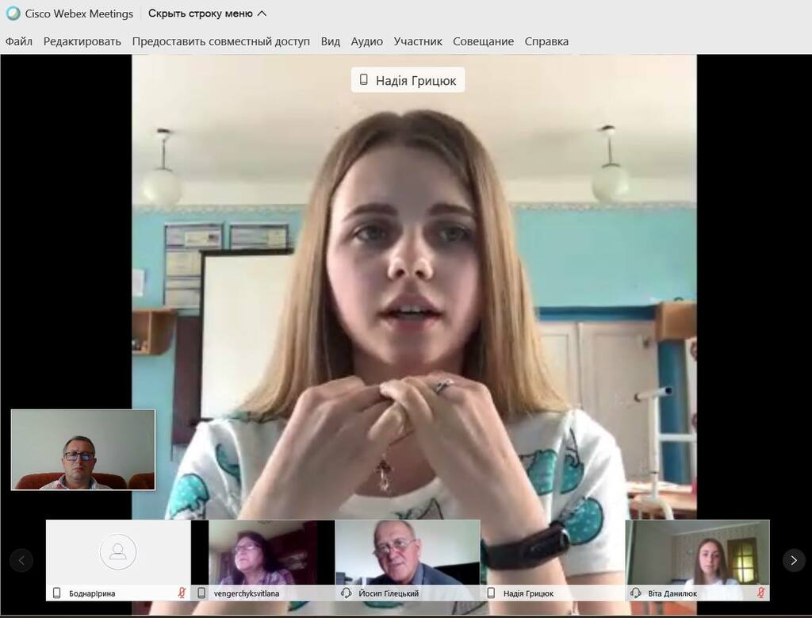Open the Совещание menu
812x618 pixels.
click(483, 41)
